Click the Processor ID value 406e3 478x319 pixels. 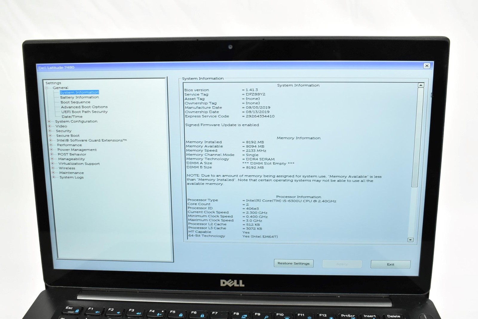(x=252, y=209)
